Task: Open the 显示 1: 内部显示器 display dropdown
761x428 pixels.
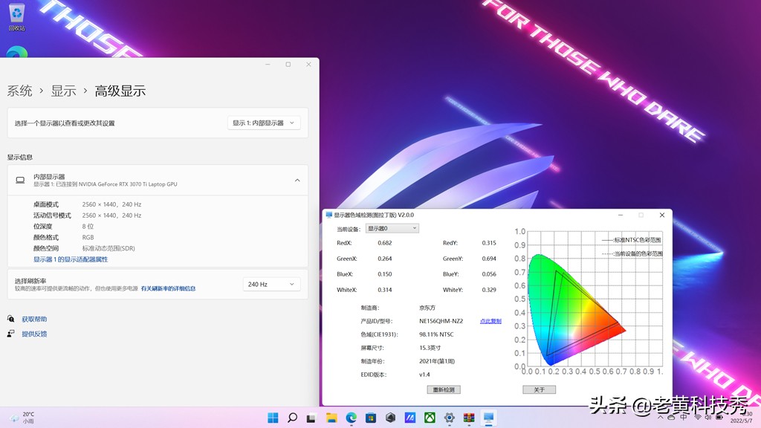Action: pyautogui.click(x=264, y=123)
